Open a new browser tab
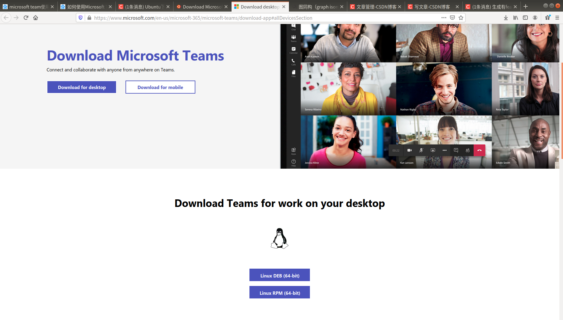 (x=526, y=6)
